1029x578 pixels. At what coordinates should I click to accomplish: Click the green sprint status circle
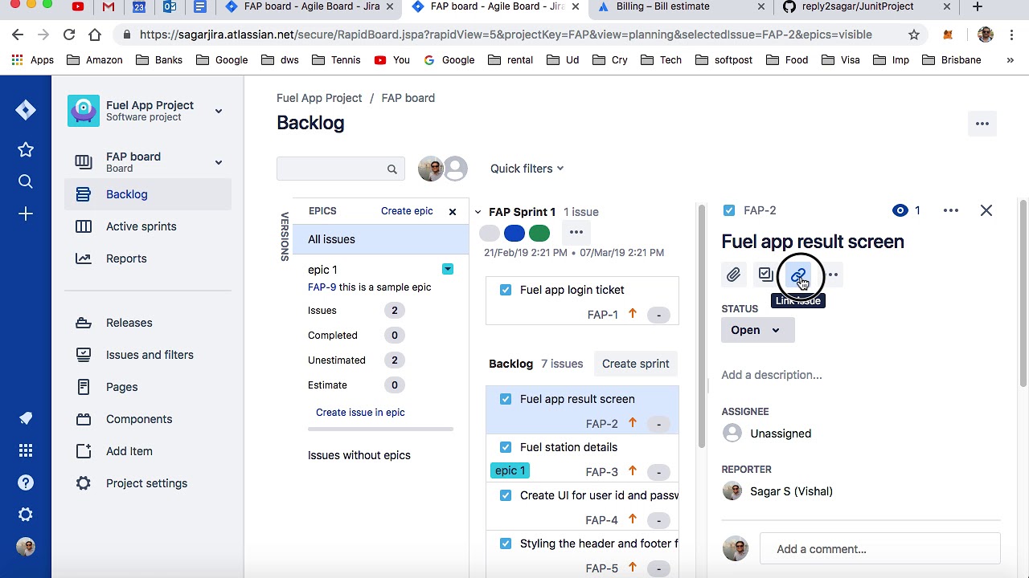click(x=539, y=233)
